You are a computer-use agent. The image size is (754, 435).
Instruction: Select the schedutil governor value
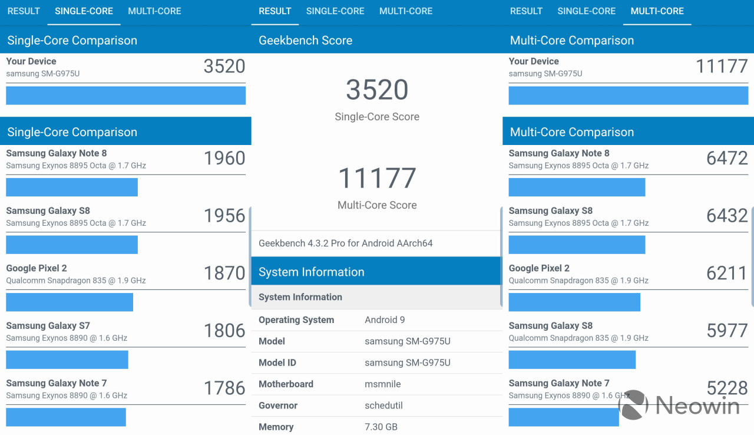pyautogui.click(x=383, y=406)
